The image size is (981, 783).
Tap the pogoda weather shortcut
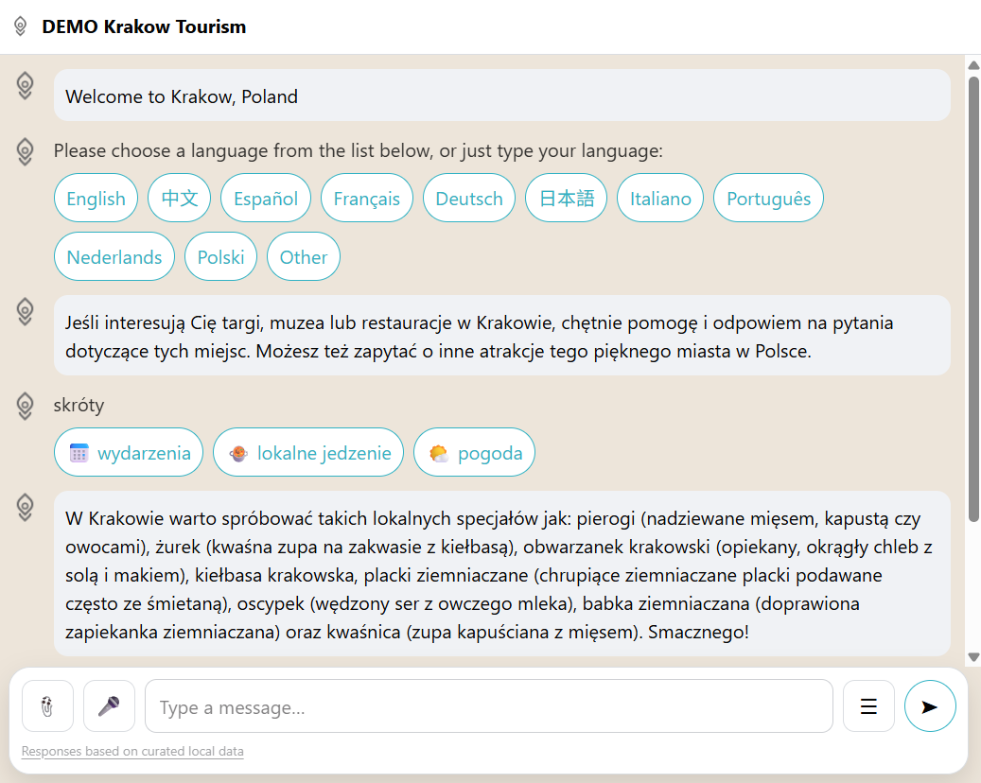click(474, 453)
